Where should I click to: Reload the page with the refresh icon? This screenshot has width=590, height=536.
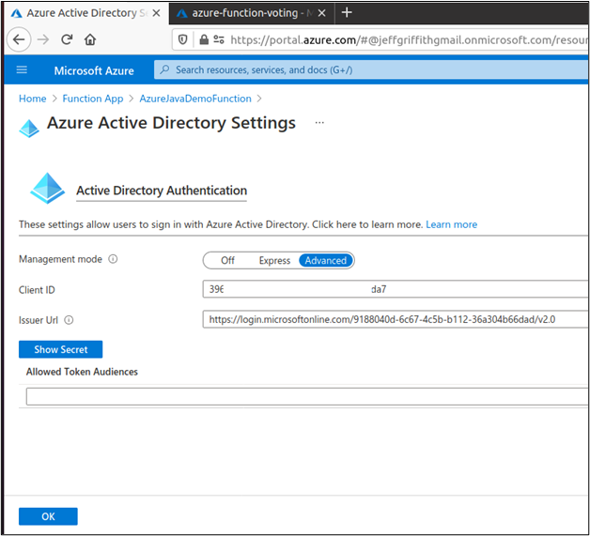pyautogui.click(x=67, y=39)
